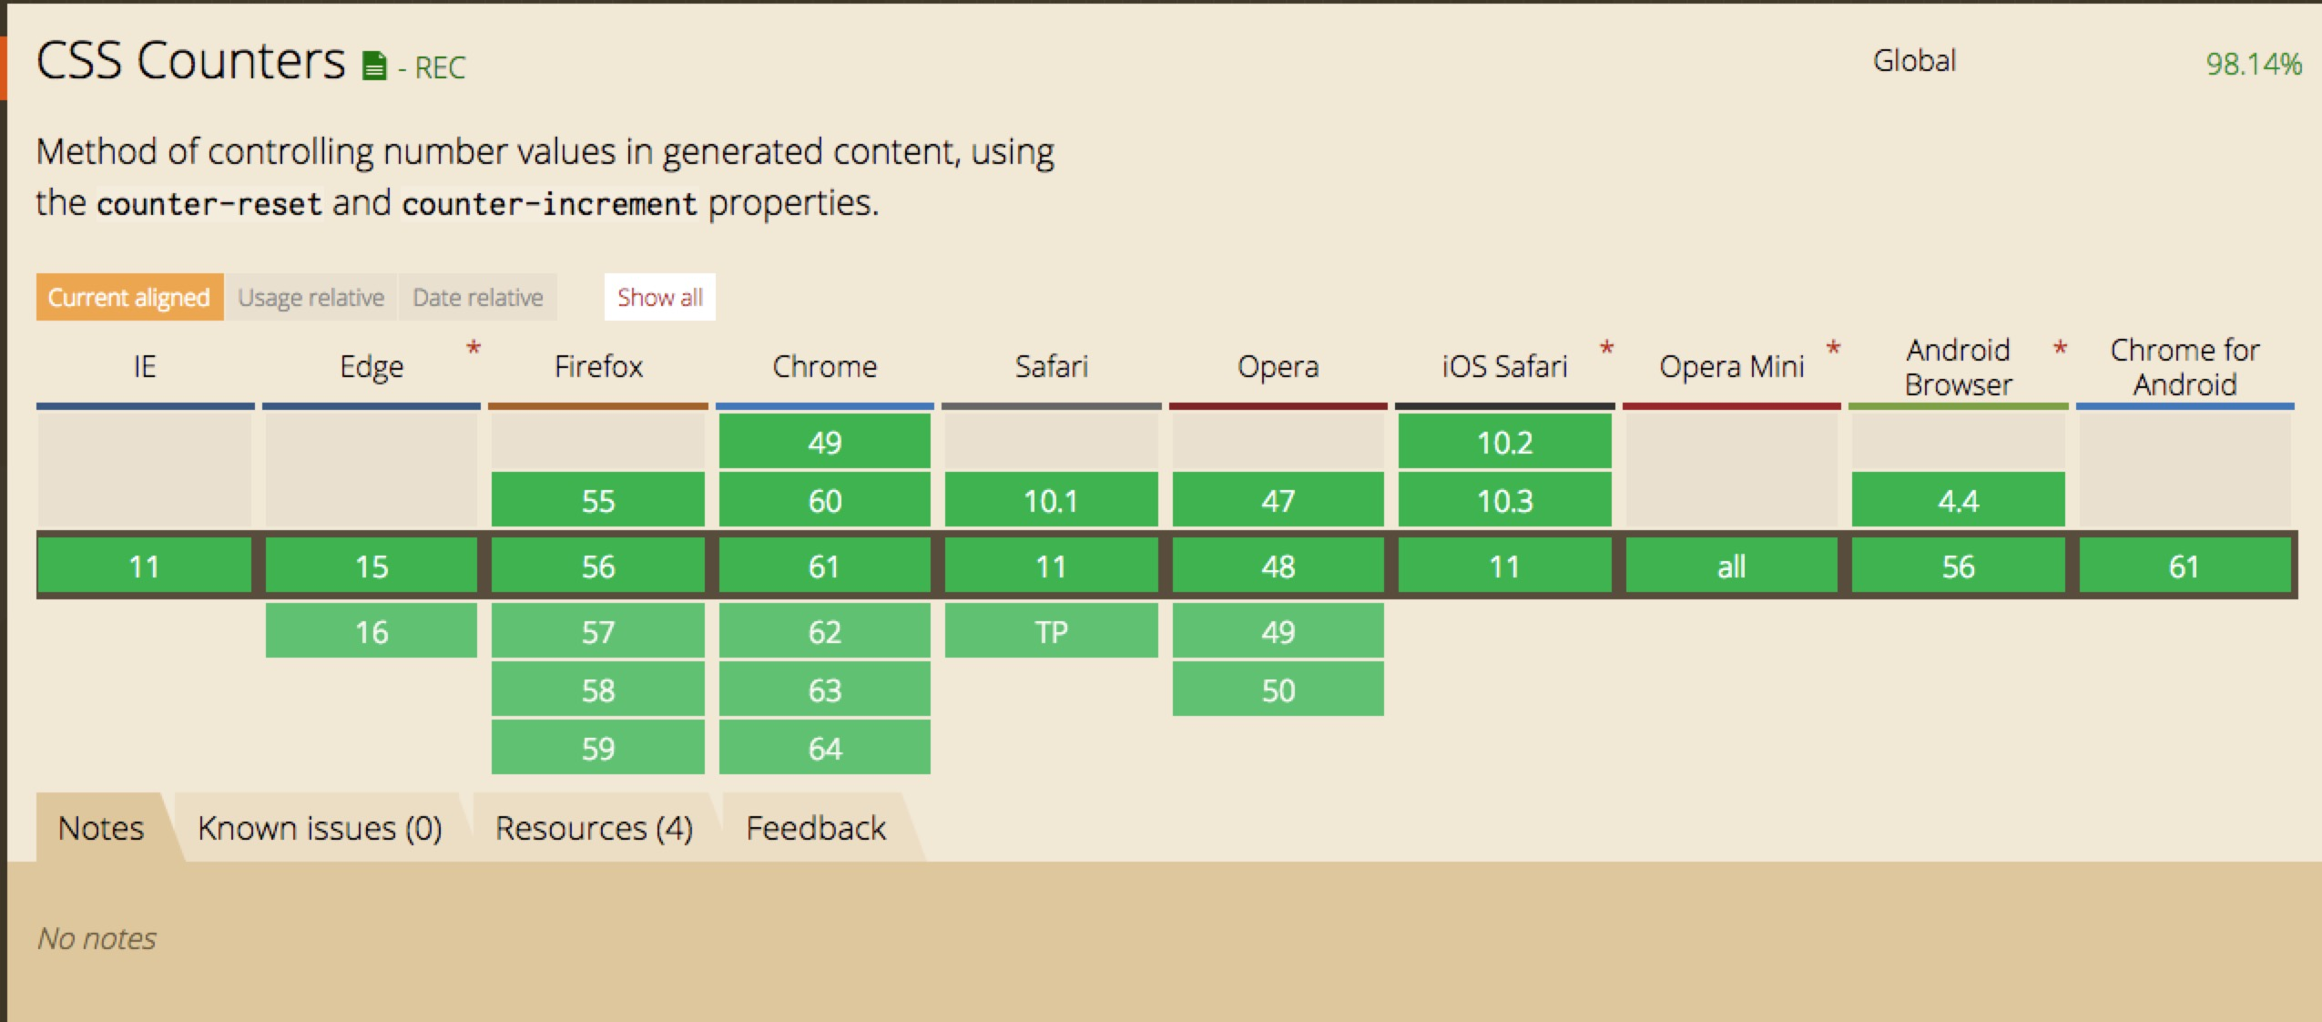Click the Chrome 61 support cell

pyautogui.click(x=824, y=567)
